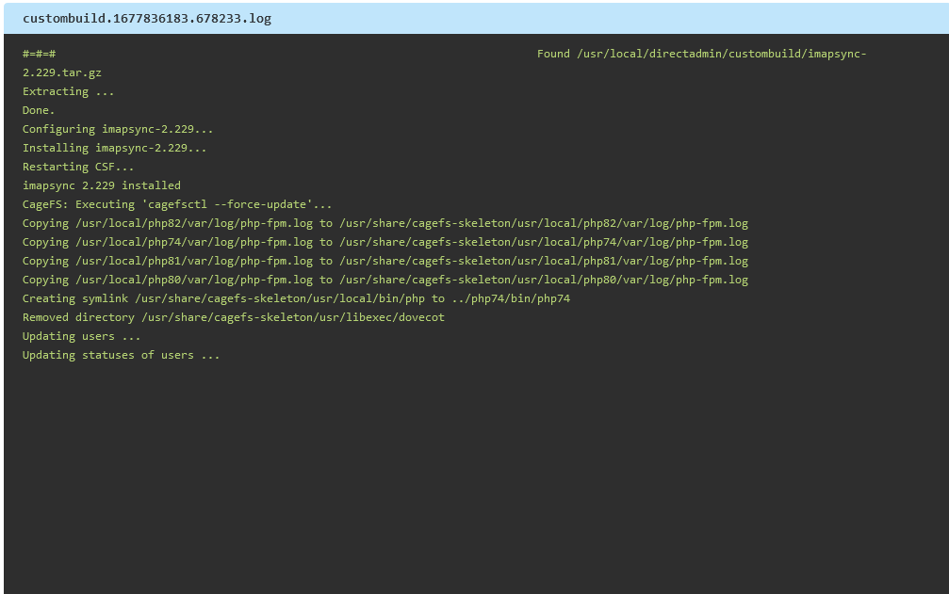Image resolution: width=949 pixels, height=594 pixels.
Task: Click the 'Extracting ...' log line
Action: tap(69, 91)
